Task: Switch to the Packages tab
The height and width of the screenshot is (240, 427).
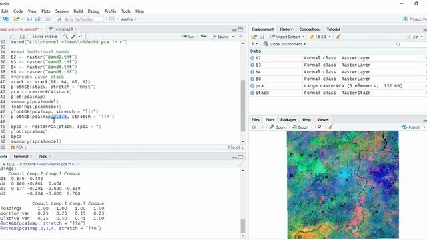Action: (288, 120)
